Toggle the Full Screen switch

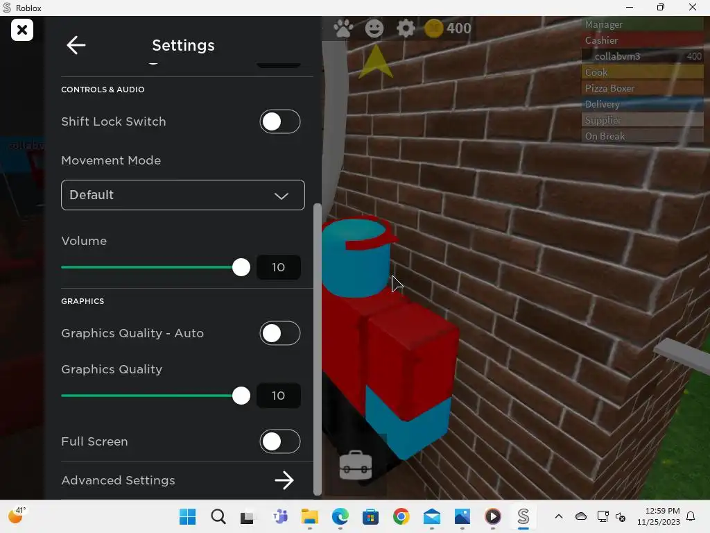click(280, 442)
